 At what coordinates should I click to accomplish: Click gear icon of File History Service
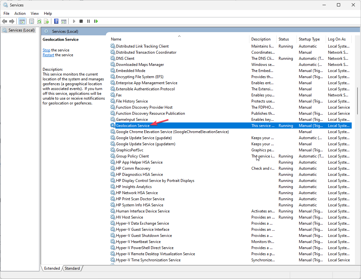[x=113, y=101]
